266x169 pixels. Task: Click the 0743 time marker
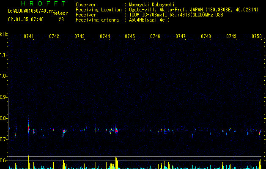(x=80, y=36)
